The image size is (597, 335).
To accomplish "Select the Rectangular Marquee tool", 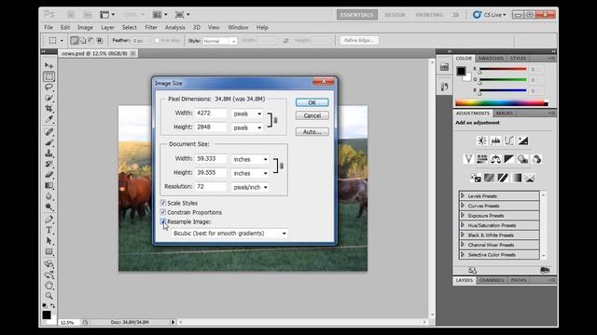I will tap(49, 76).
